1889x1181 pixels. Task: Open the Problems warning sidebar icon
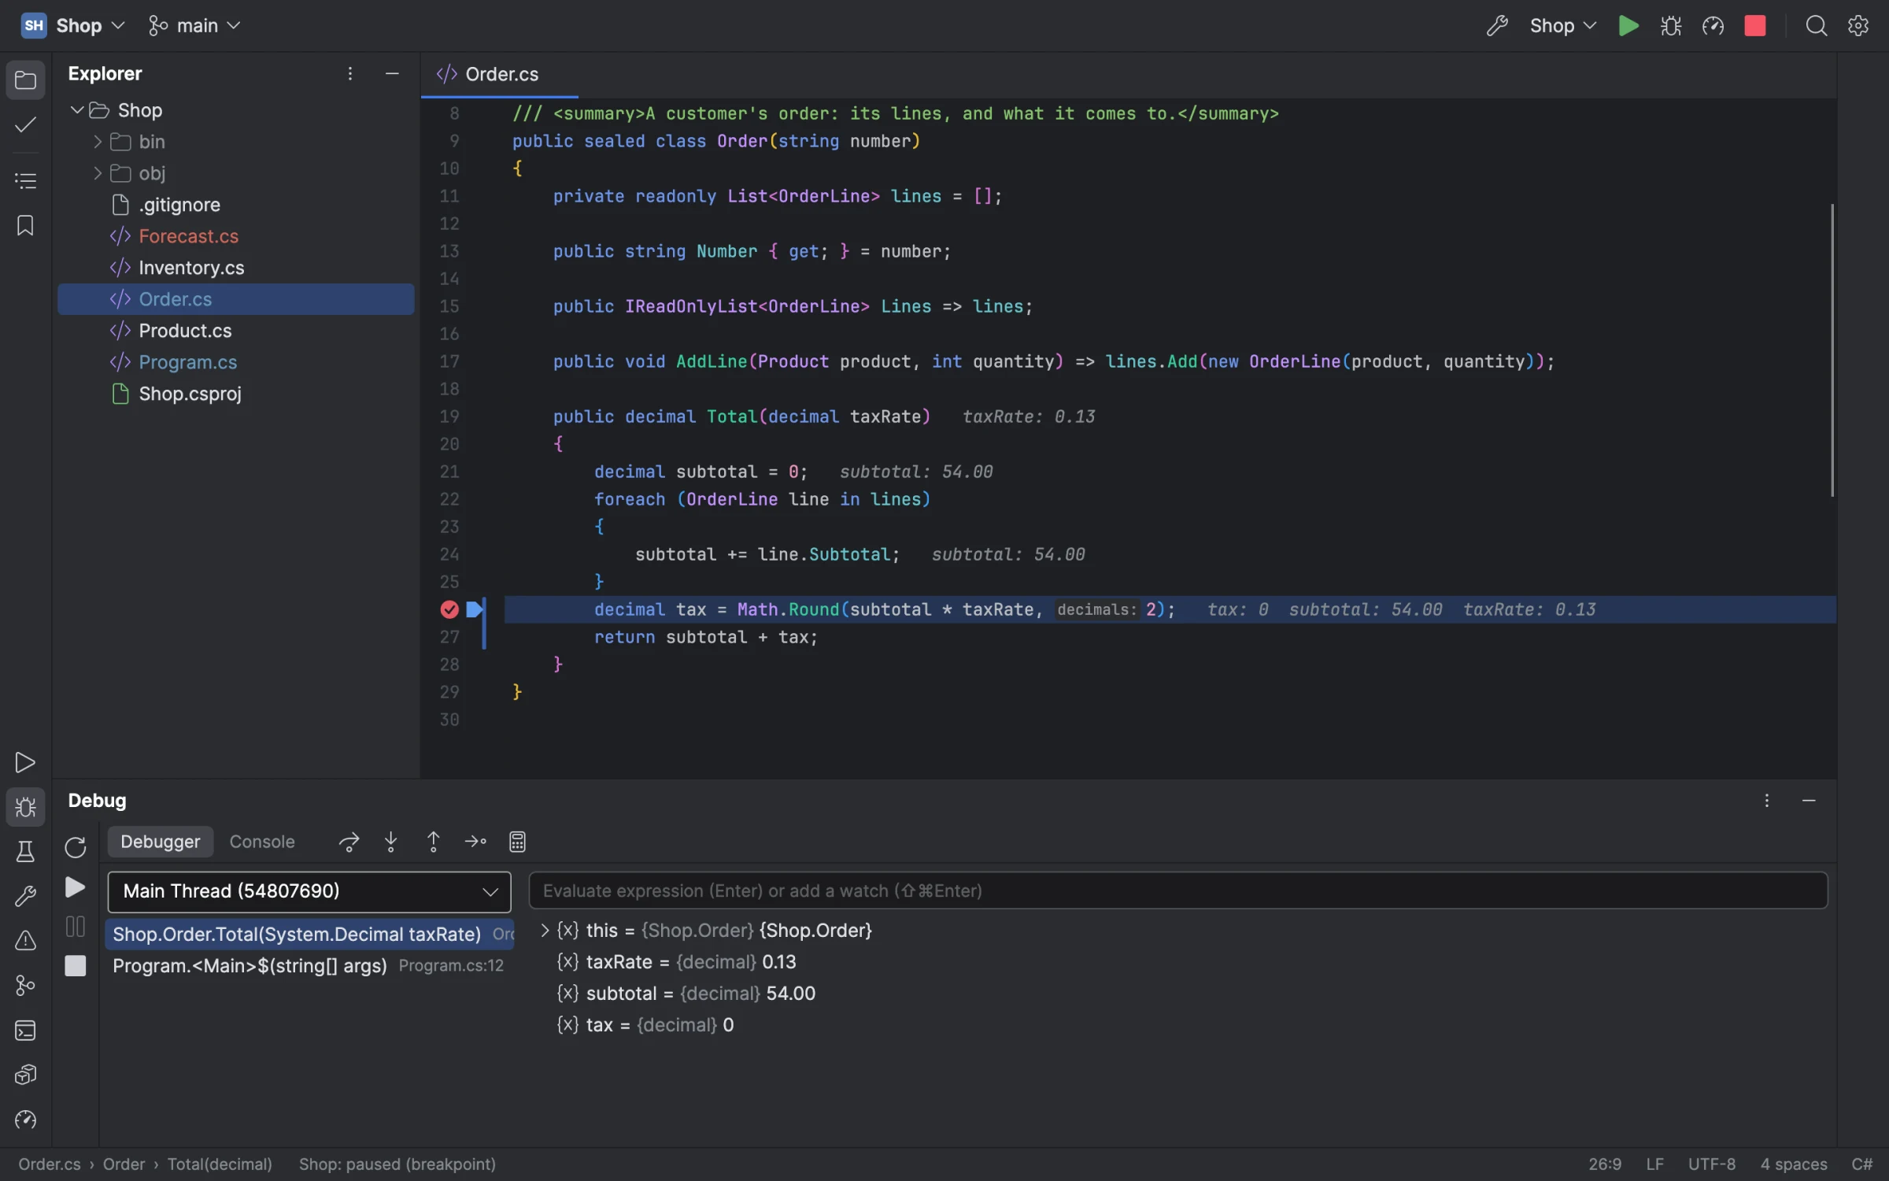coord(25,941)
